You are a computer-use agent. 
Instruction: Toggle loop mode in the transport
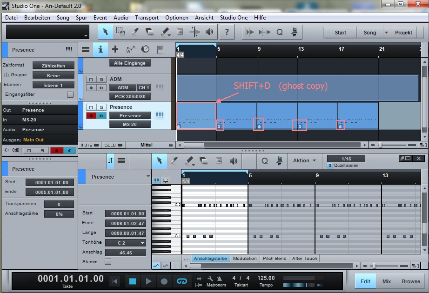tap(182, 281)
